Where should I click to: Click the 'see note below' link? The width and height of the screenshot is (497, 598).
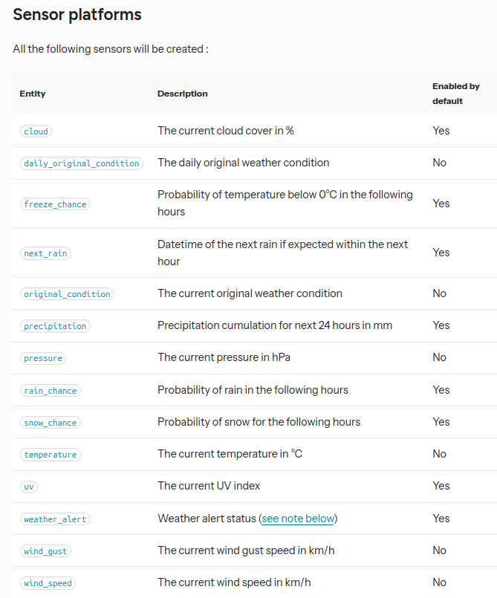(x=298, y=519)
